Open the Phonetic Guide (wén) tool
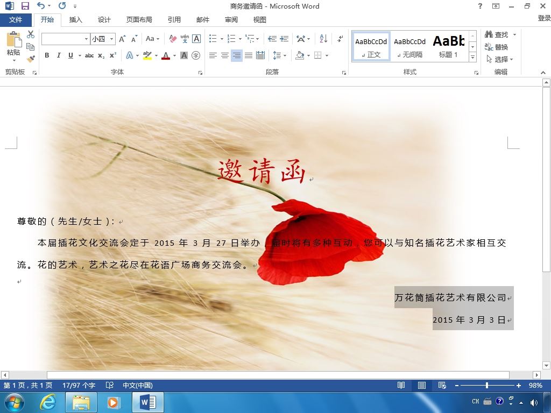 pyautogui.click(x=185, y=39)
